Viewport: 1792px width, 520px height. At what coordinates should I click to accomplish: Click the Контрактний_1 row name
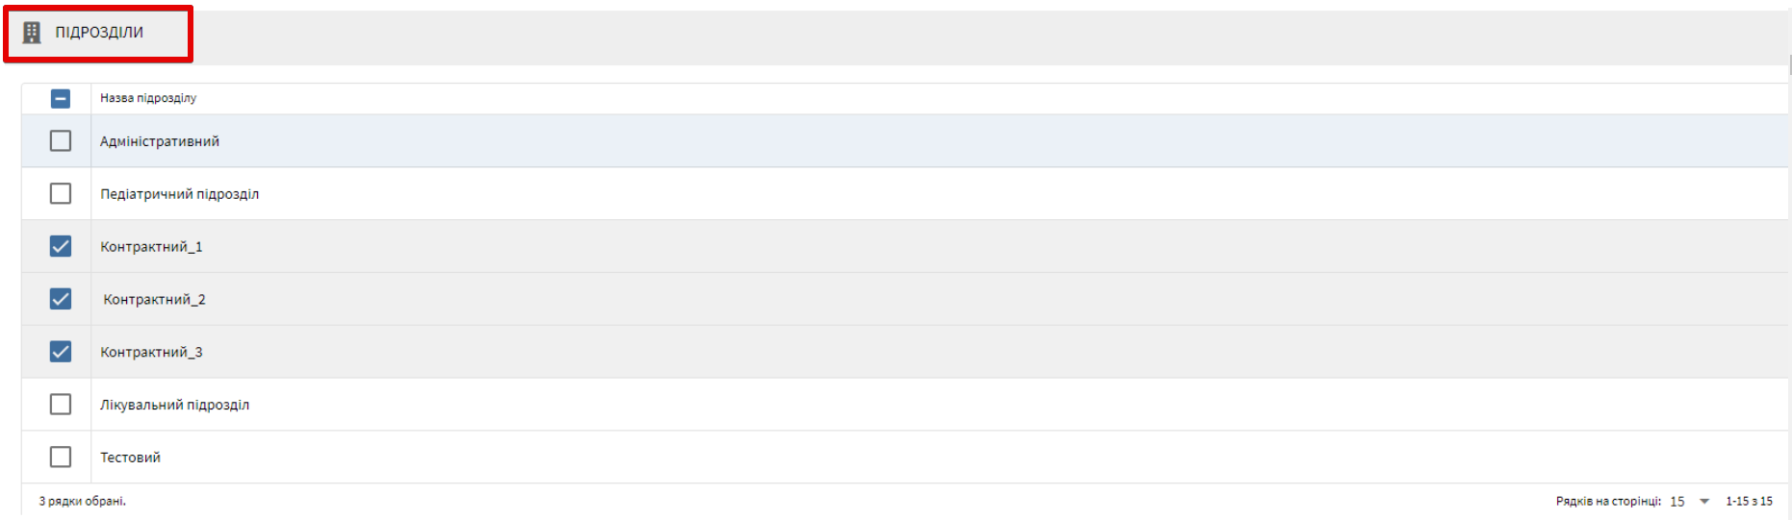(151, 247)
